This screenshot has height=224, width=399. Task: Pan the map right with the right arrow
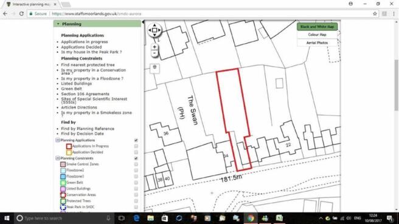(x=159, y=30)
